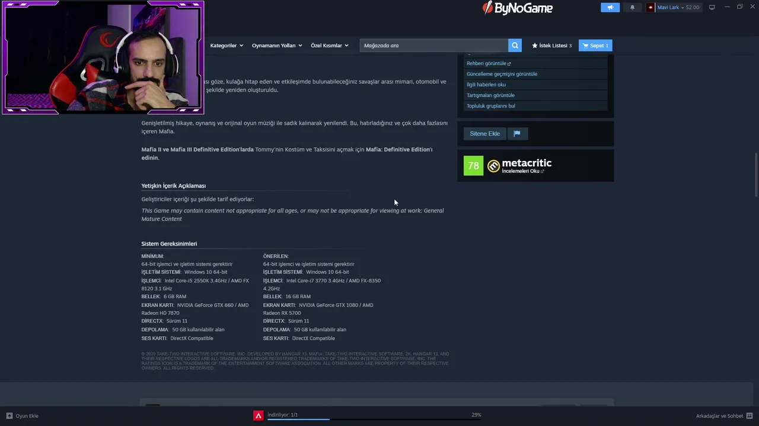
Task: Click the cart icon in Sepet button
Action: pos(586,46)
